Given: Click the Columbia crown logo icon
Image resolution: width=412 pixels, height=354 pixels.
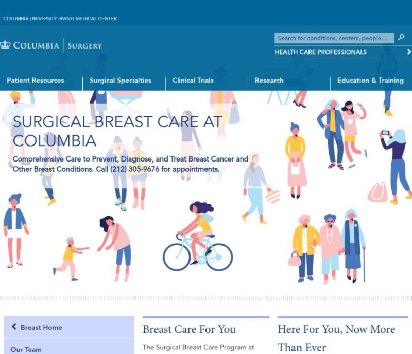Looking at the screenshot, I should tap(5, 45).
